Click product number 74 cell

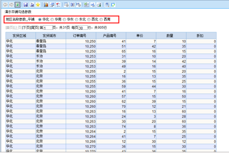111,127
